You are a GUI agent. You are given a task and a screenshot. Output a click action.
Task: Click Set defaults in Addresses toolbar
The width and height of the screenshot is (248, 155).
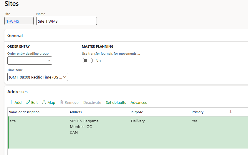(116, 102)
